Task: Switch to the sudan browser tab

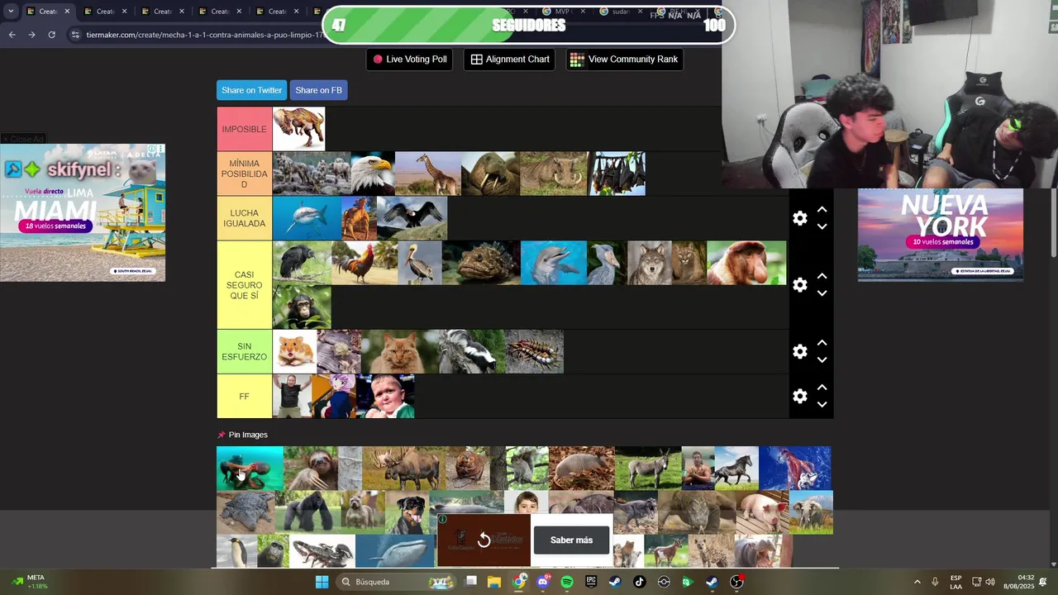Action: pyautogui.click(x=620, y=12)
